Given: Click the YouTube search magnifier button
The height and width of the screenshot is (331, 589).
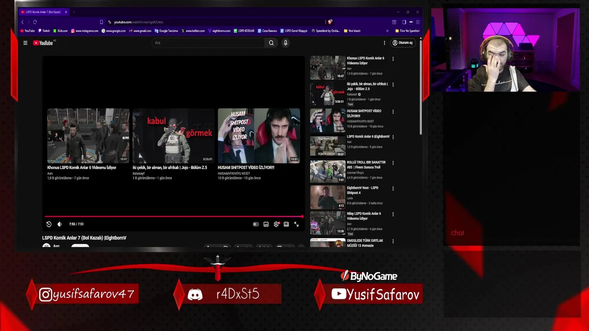Looking at the screenshot, I should 271,43.
